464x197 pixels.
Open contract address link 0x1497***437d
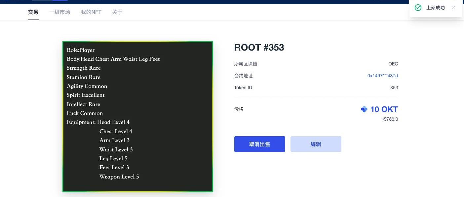(382, 76)
